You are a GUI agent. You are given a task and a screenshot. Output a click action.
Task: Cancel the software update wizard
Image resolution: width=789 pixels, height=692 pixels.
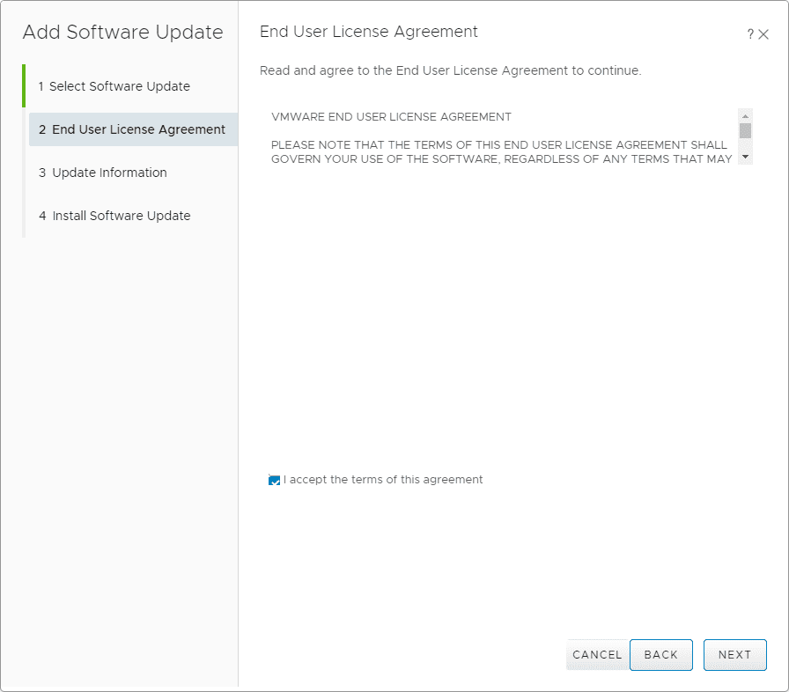(x=597, y=654)
